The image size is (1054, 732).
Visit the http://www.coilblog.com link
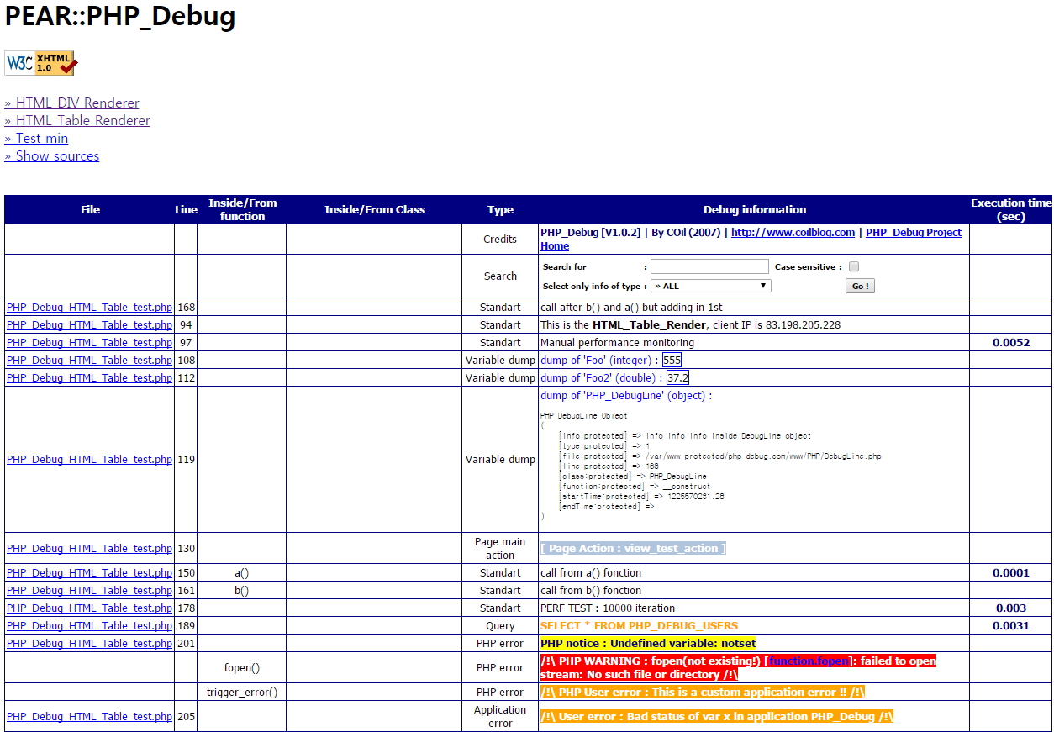793,233
